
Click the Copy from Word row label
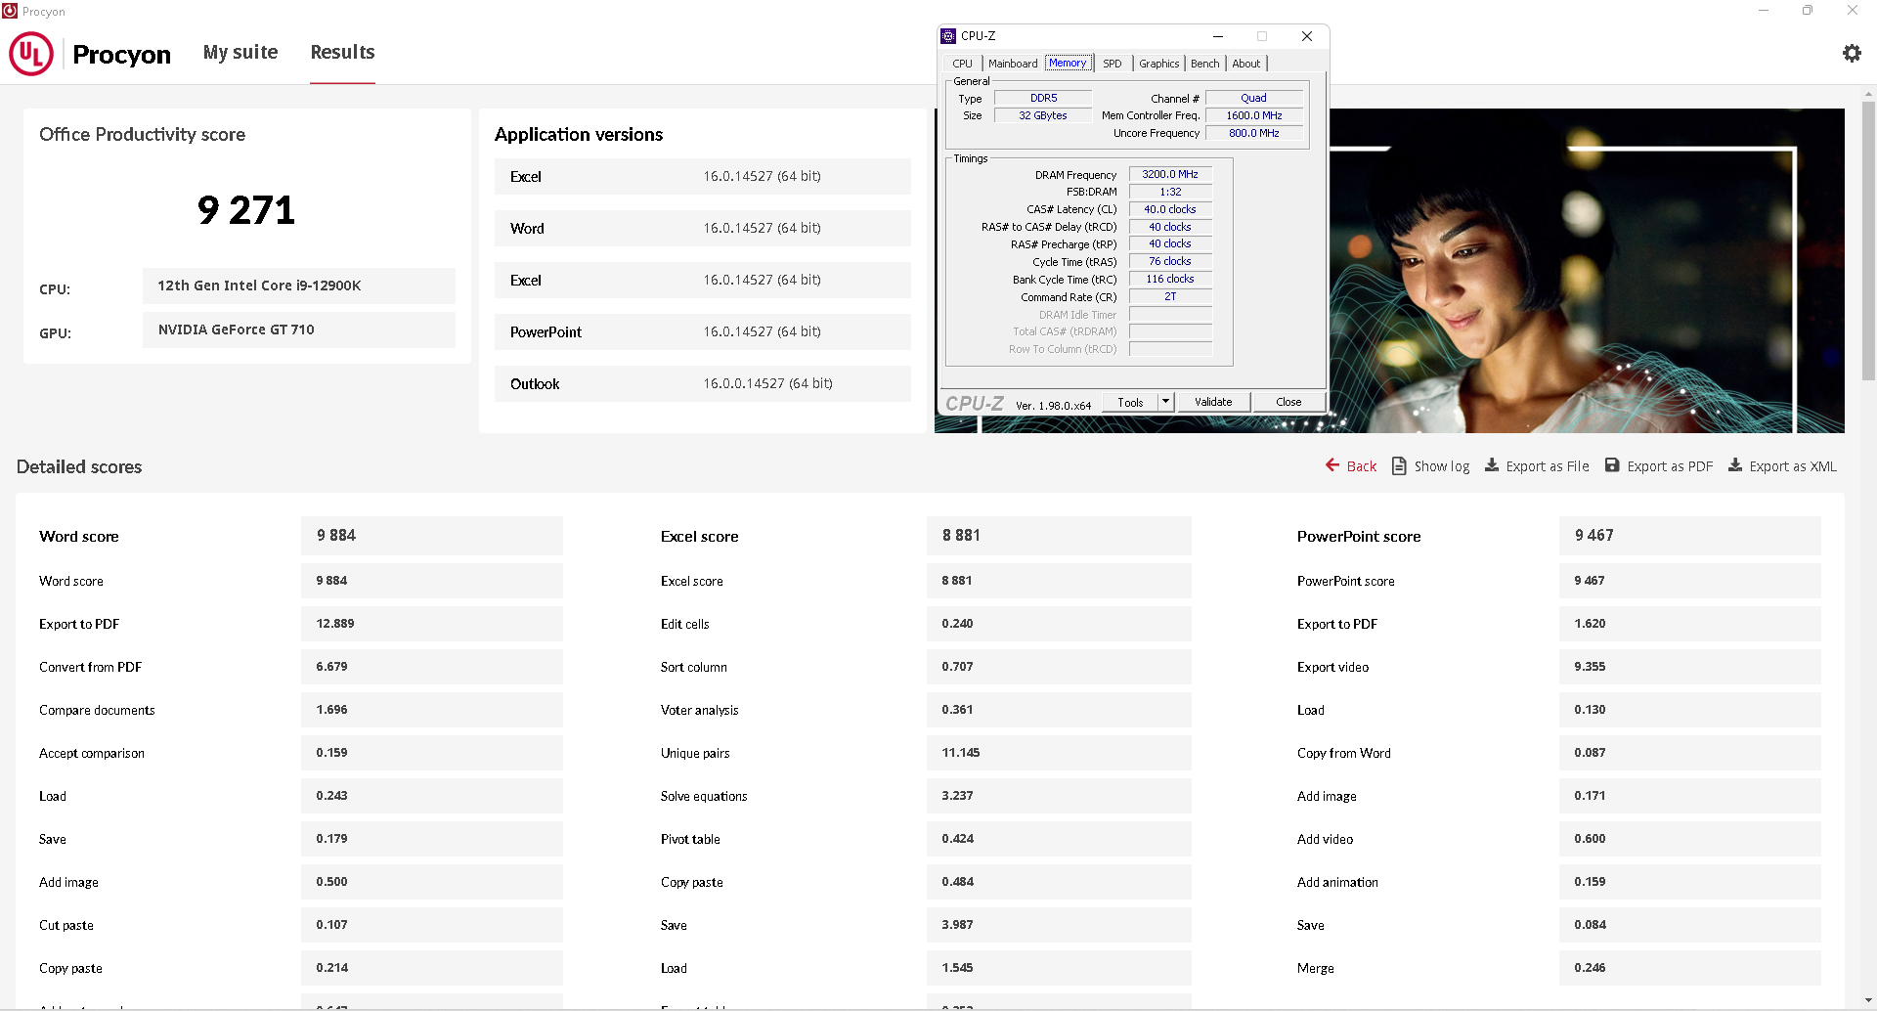click(1344, 753)
